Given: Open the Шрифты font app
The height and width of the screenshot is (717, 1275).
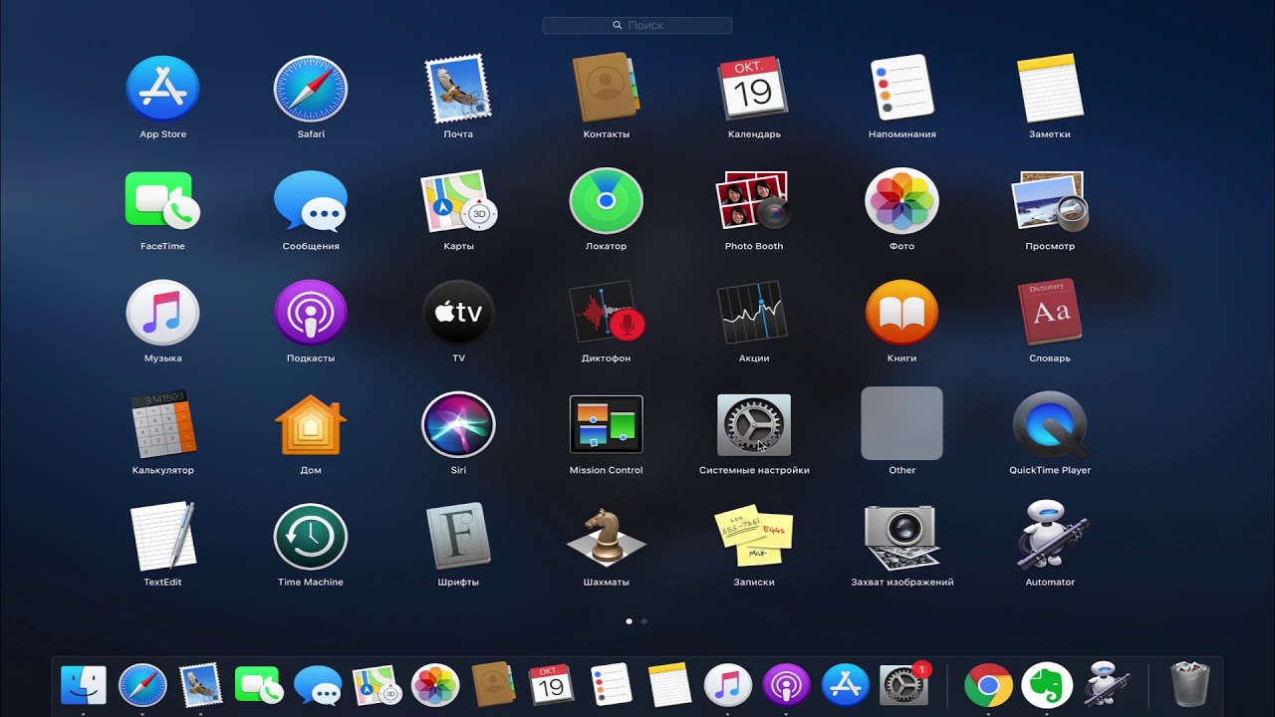Looking at the screenshot, I should coord(458,537).
